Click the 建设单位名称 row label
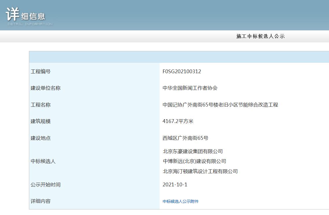Image resolution: width=329 pixels, height=215 pixels. [x=46, y=88]
